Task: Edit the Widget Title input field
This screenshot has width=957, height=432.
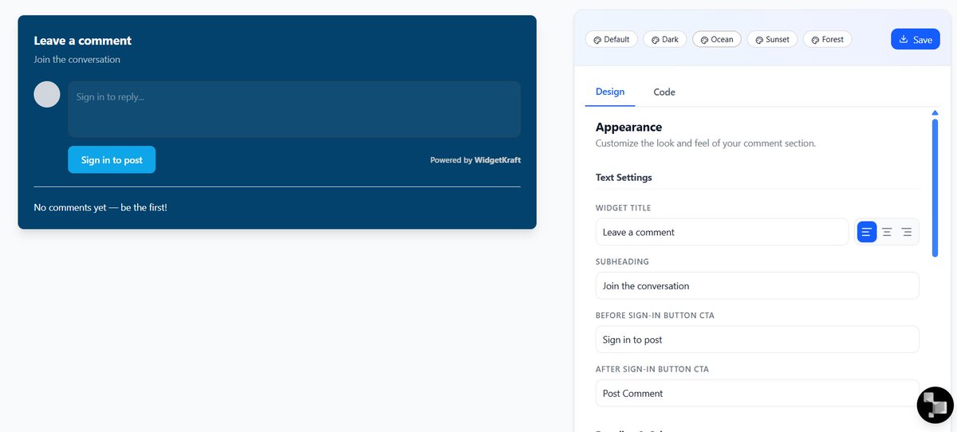Action: (x=722, y=232)
